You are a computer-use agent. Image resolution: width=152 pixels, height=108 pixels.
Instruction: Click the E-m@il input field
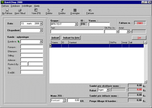click(32, 72)
